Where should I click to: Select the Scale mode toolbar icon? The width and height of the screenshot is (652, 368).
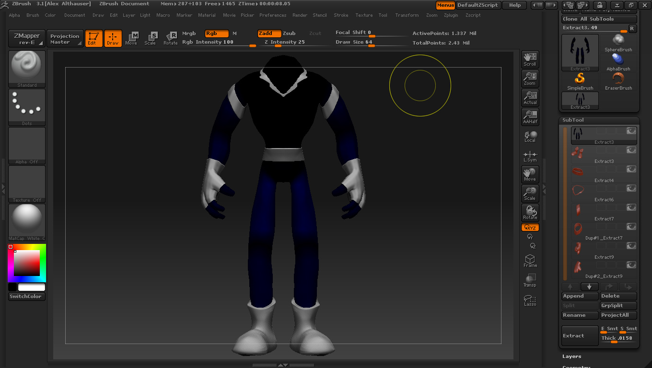pos(150,38)
